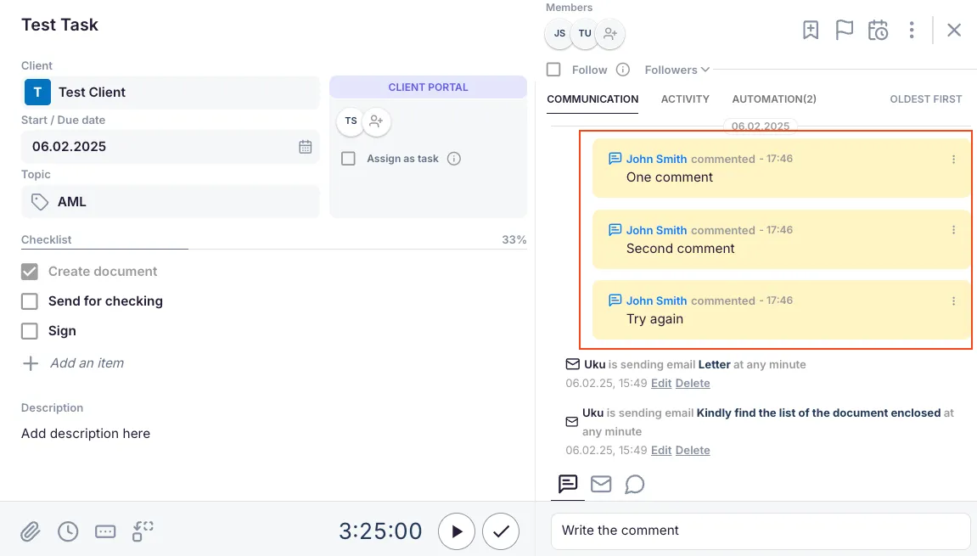Toggle Oldest First sort order
Screen dimensions: 977x556
coord(925,99)
